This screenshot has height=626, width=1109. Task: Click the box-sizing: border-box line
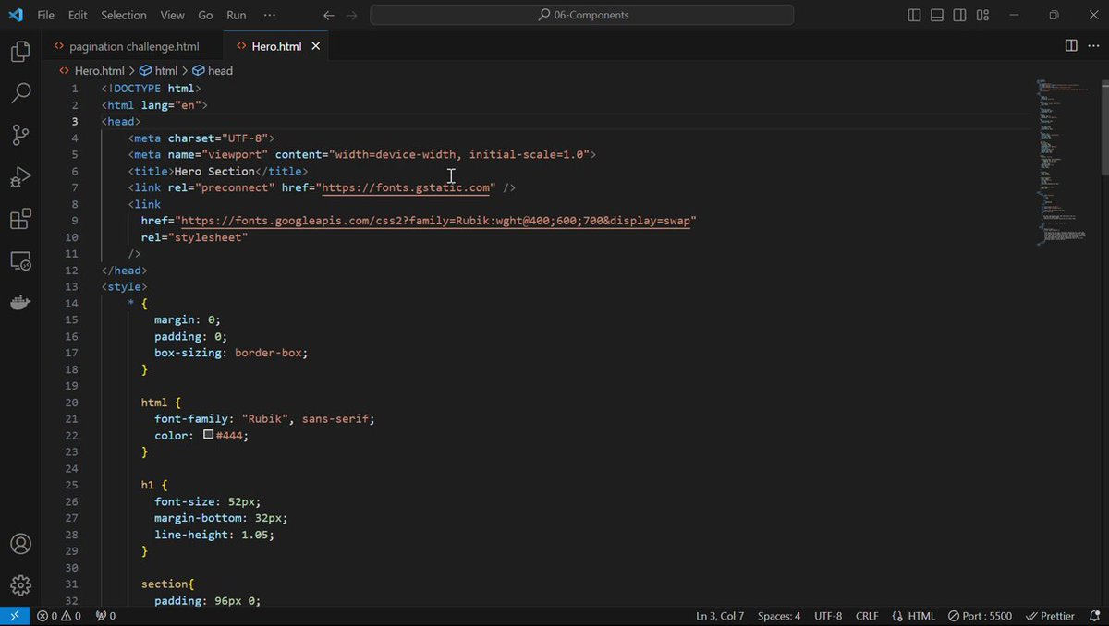point(231,353)
